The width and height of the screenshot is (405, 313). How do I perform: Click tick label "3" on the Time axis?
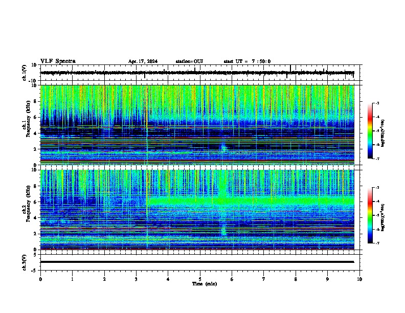click(x=136, y=279)
